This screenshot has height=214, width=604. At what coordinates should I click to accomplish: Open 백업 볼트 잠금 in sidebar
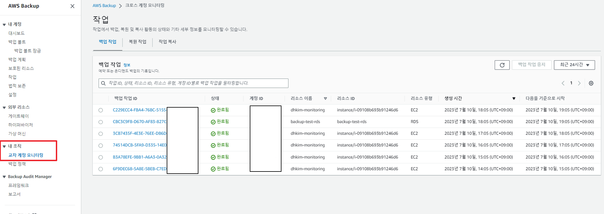click(x=27, y=51)
